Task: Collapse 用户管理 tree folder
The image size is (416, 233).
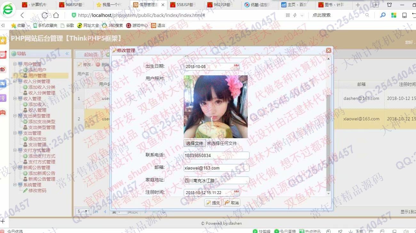Action: click(x=15, y=64)
